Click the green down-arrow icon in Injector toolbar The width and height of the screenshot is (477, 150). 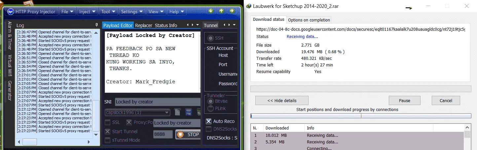click(211, 11)
